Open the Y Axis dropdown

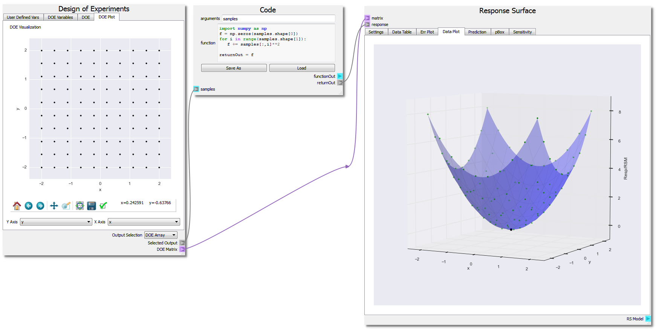tap(56, 222)
